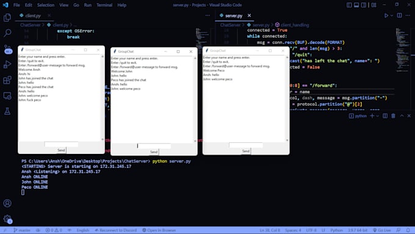Kill the terminal with trash icon

393,116
